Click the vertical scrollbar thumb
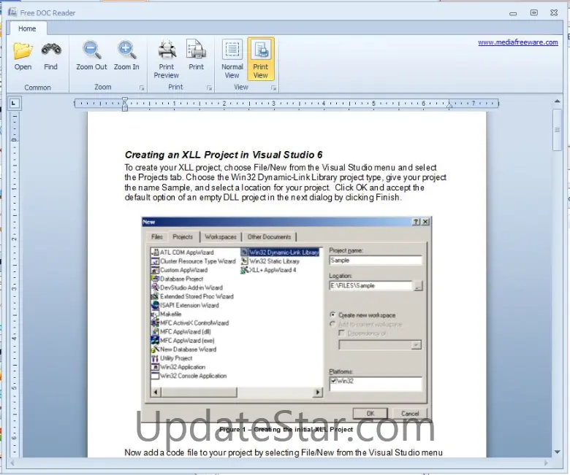This screenshot has height=475, width=570. [557, 130]
